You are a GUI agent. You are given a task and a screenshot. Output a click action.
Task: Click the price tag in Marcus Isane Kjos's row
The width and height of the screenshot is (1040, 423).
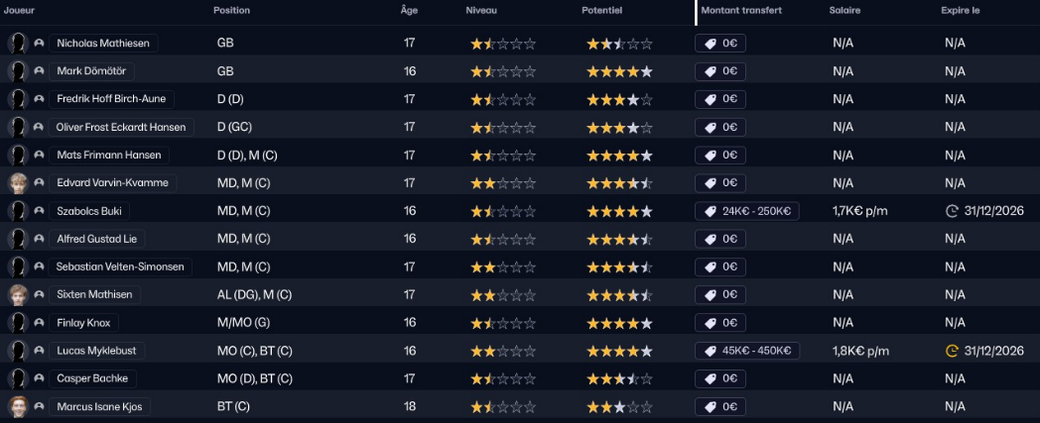[711, 406]
